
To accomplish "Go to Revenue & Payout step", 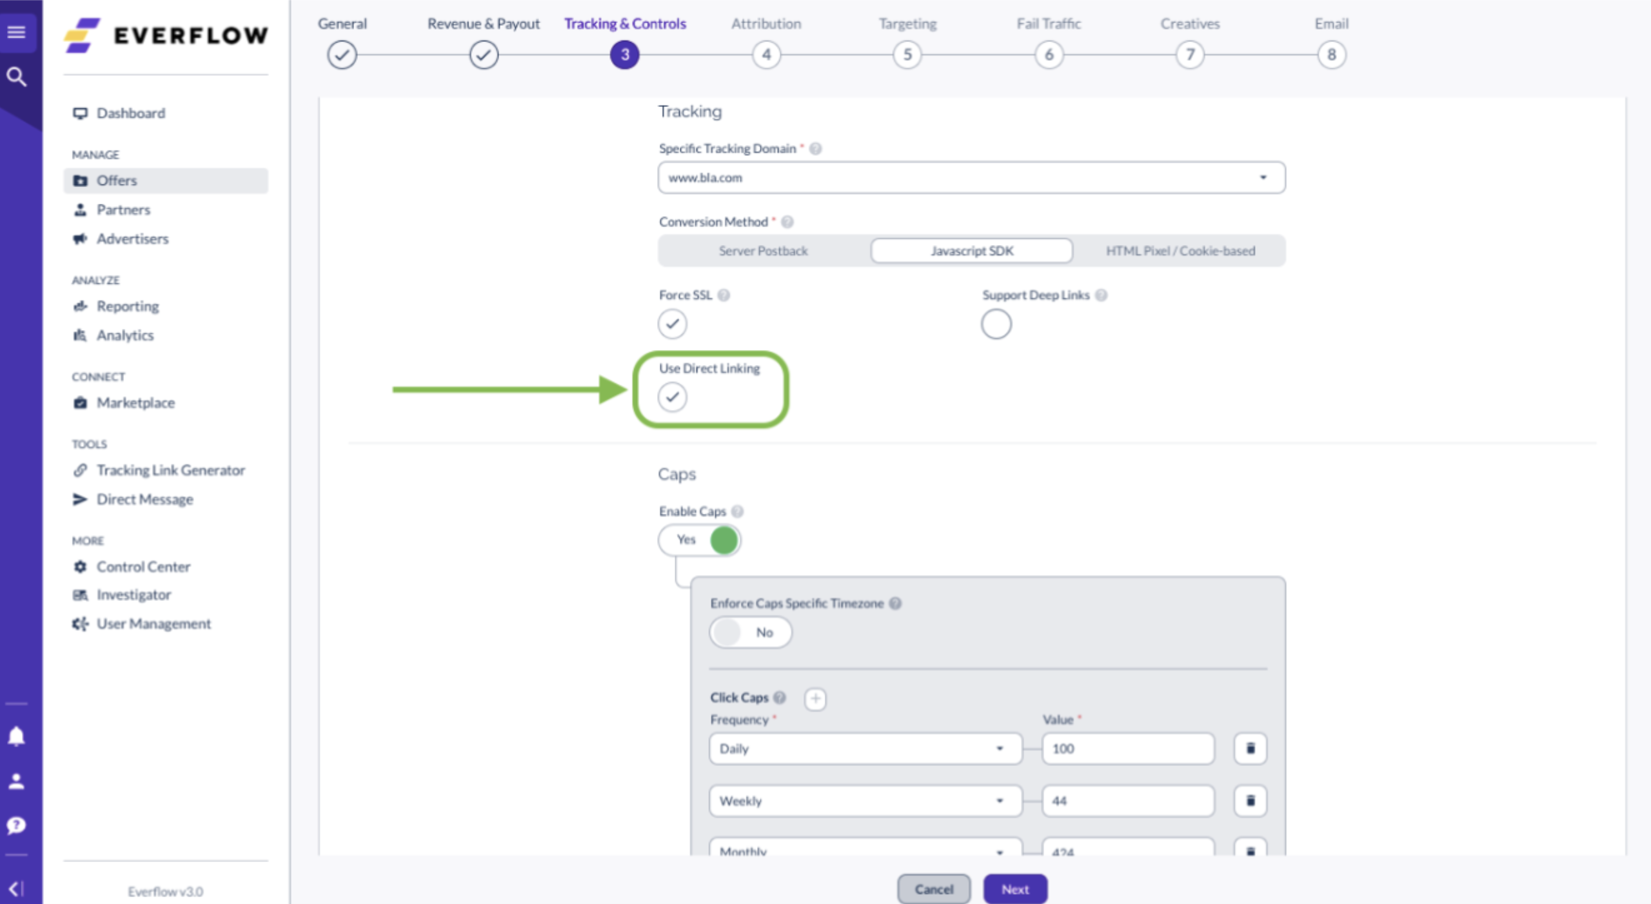I will [483, 55].
